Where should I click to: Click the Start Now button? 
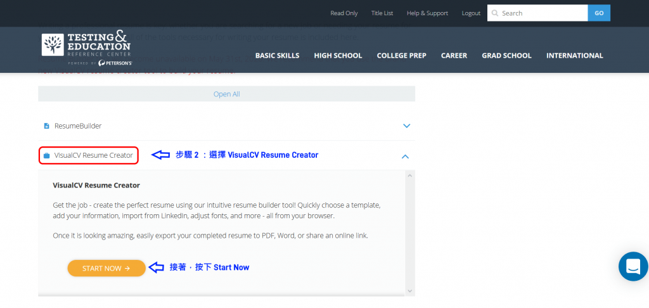pos(106,268)
